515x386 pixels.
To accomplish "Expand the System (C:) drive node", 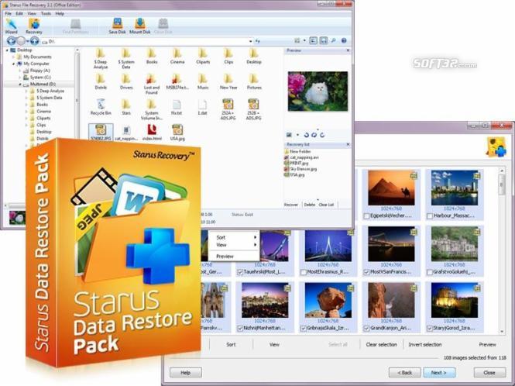I will 20,78.
